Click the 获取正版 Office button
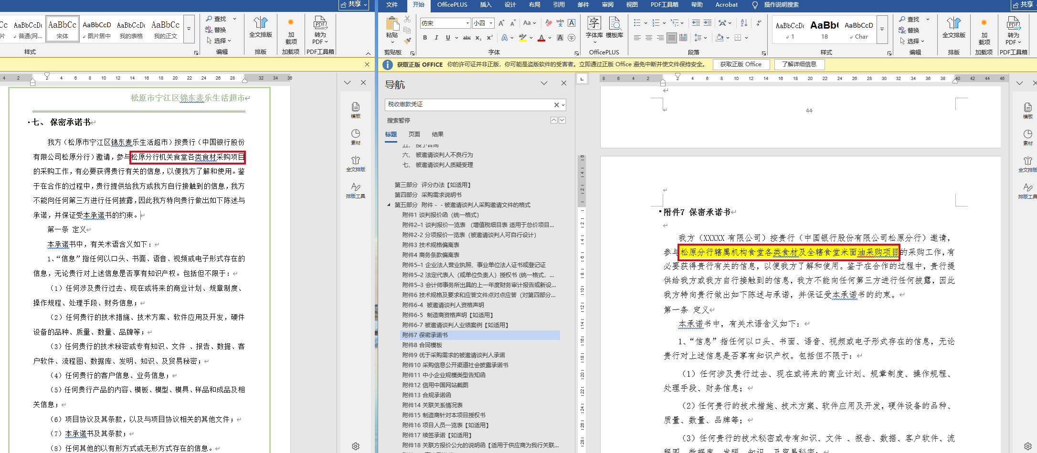 [741, 64]
